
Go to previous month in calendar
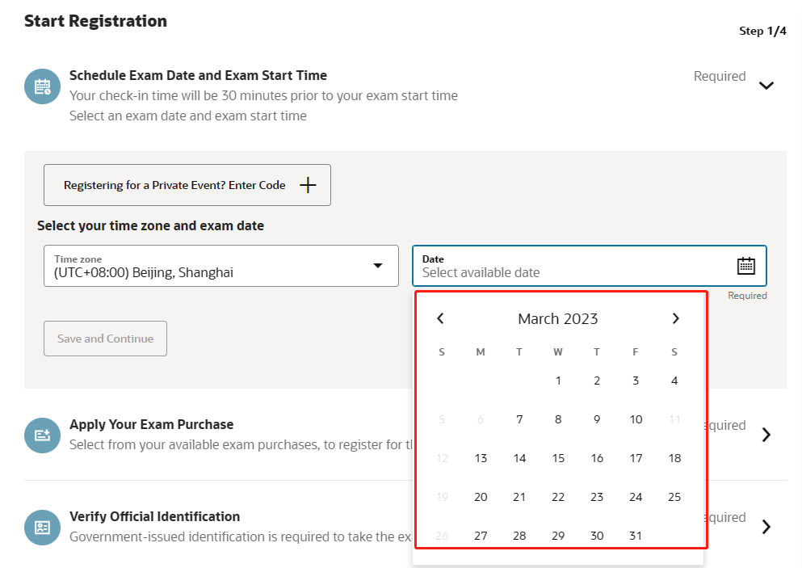[440, 318]
